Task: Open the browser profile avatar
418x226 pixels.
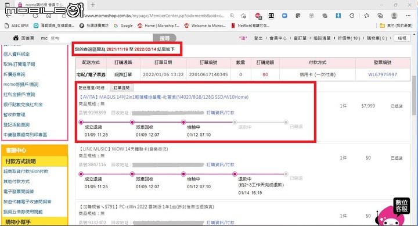Action: coord(394,16)
